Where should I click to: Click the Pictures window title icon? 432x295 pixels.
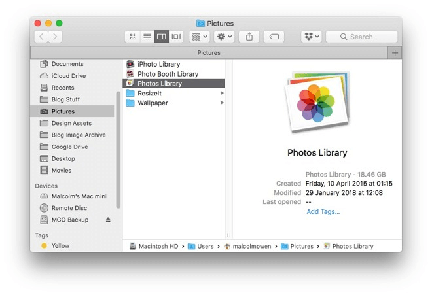(200, 24)
